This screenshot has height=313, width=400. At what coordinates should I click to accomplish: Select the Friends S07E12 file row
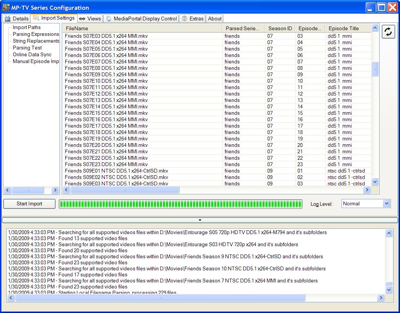point(217,94)
